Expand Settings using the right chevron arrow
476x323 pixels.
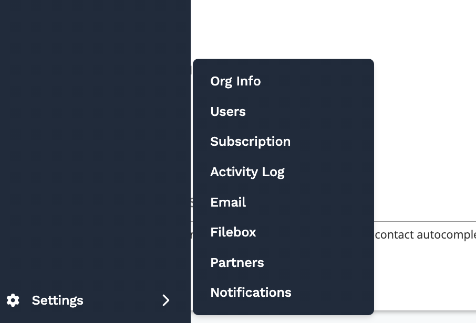pyautogui.click(x=166, y=300)
